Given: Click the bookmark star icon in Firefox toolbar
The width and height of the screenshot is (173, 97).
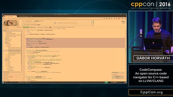Looking at the screenshot, I should click(x=105, y=19).
